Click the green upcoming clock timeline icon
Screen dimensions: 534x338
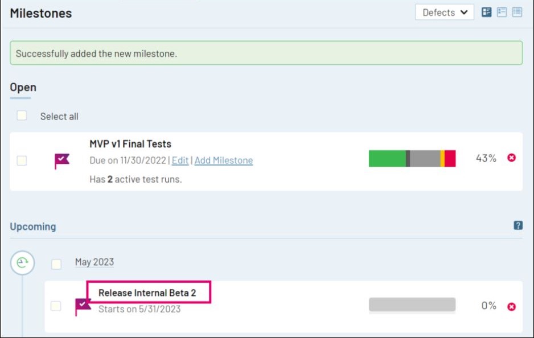22,262
